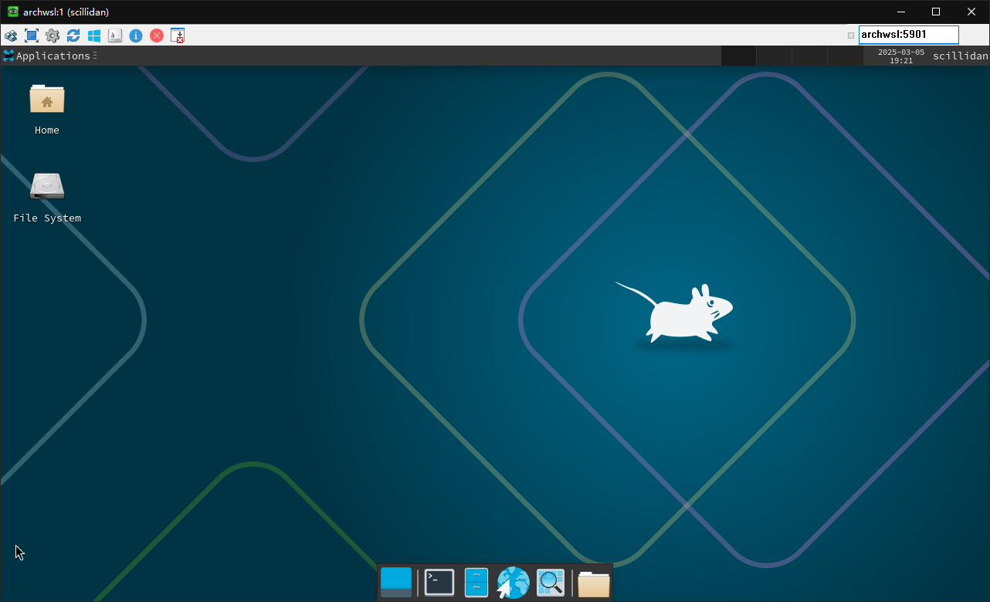Disconnect using the red X icon

157,36
